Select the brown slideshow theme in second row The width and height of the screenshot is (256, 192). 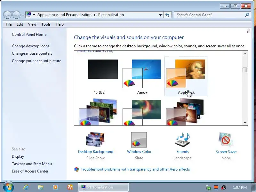click(x=185, y=112)
